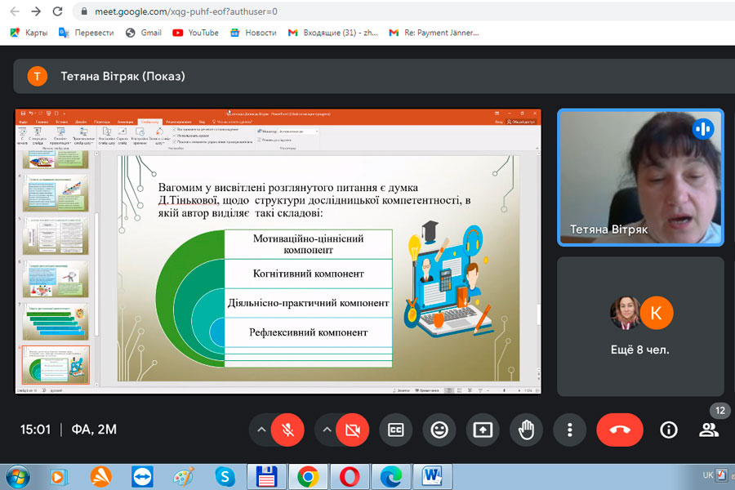Viewport: 735px width, 490px height.
Task: Click the ФА, 2М meeting name
Action: tap(94, 429)
